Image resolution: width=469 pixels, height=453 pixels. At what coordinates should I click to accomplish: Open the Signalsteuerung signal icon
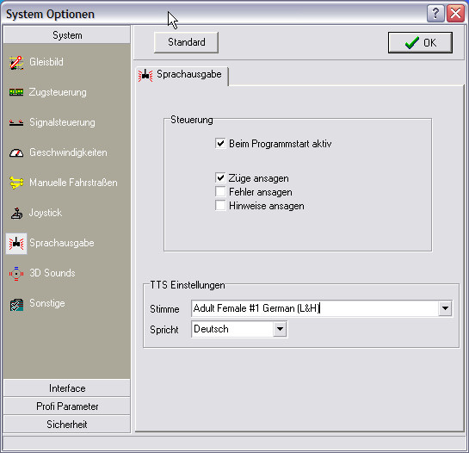[16, 122]
